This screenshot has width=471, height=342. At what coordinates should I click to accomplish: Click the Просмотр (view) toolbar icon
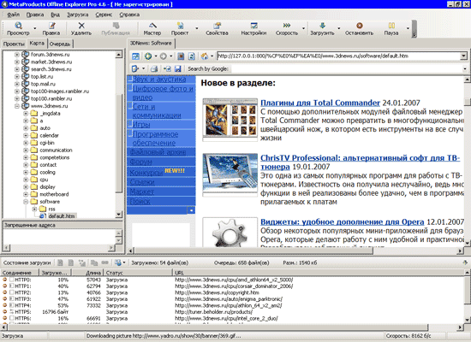[18, 26]
